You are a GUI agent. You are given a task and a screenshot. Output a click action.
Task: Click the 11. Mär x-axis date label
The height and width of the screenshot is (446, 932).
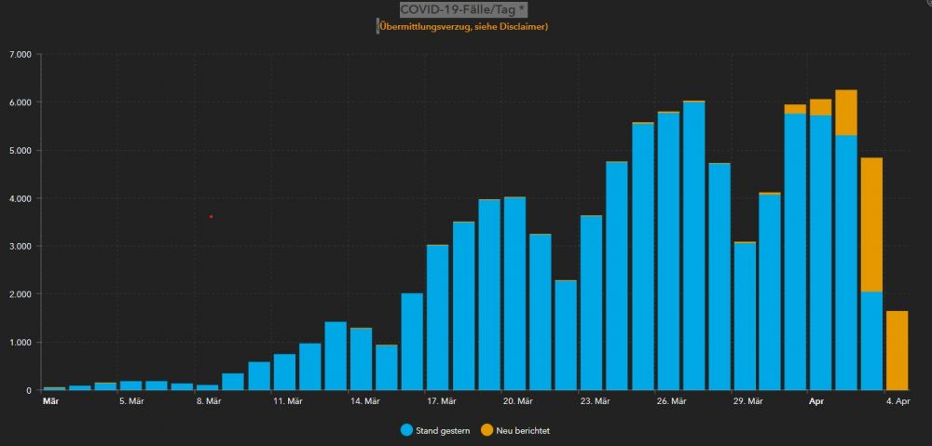(x=288, y=401)
